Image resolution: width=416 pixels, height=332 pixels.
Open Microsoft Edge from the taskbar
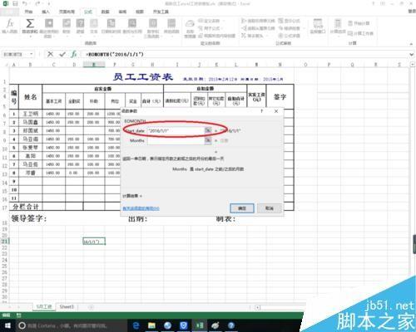pyautogui.click(x=136, y=325)
